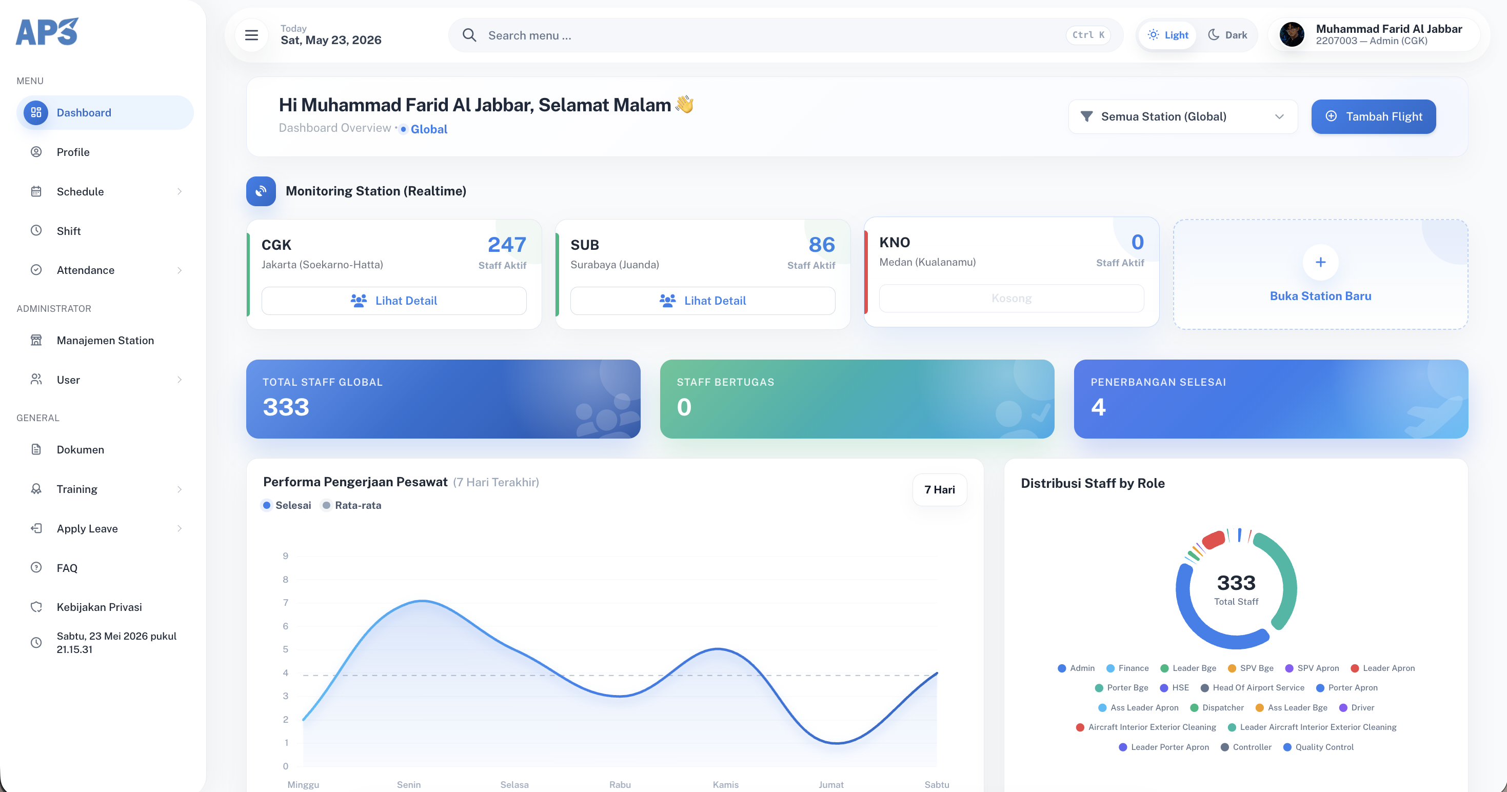Click the Kosong button on KNO card

pos(1012,299)
